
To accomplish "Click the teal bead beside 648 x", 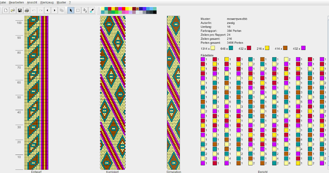I will coord(231,48).
